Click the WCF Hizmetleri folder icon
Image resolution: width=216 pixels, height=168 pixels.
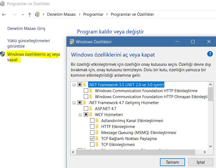tap(91, 114)
